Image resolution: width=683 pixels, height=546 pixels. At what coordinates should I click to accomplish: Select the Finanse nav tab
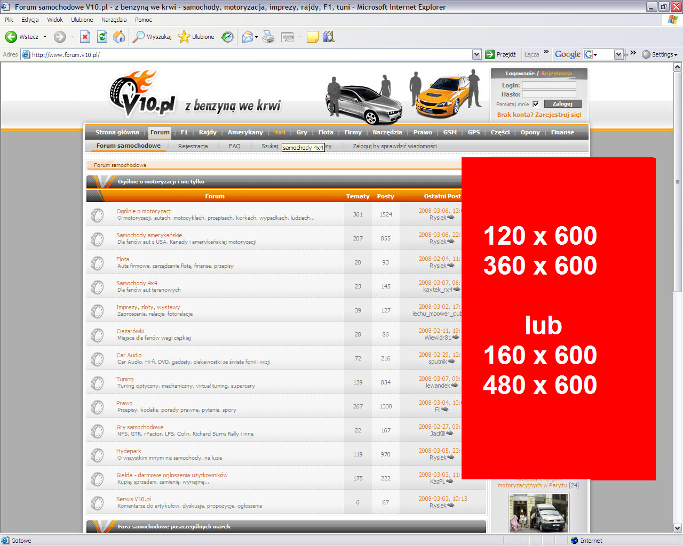coord(562,132)
